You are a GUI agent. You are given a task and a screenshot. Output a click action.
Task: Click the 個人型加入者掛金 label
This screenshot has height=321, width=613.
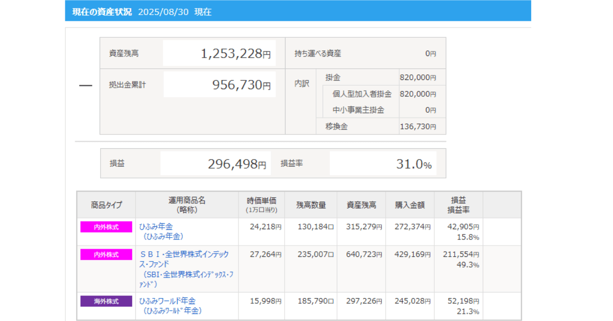362,94
